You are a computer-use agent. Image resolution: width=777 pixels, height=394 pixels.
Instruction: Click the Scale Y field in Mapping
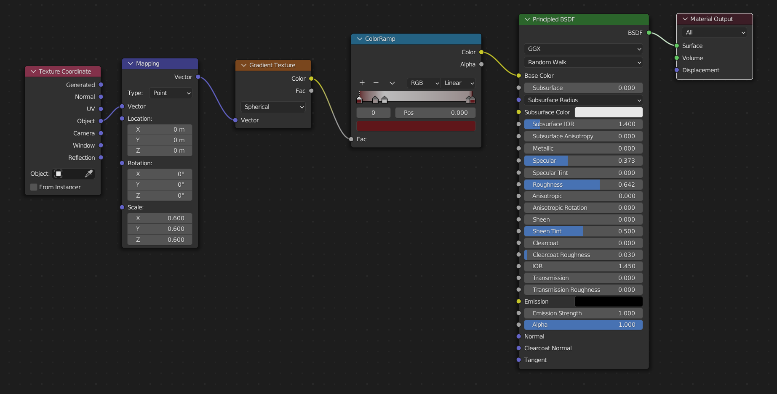pos(160,229)
